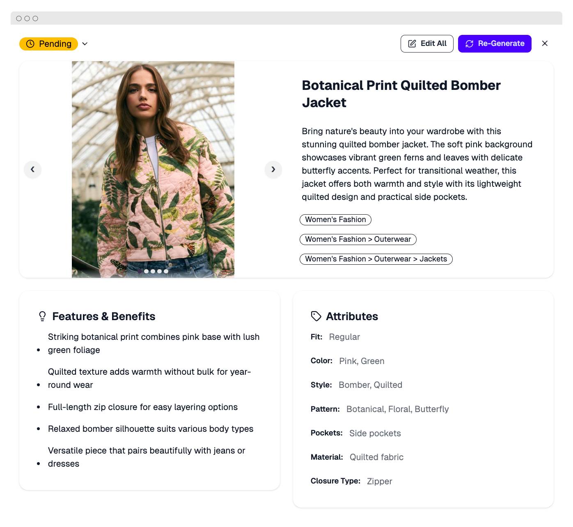Select the Women's Fashion > Outerwear tag
The width and height of the screenshot is (573, 527).
tap(358, 239)
